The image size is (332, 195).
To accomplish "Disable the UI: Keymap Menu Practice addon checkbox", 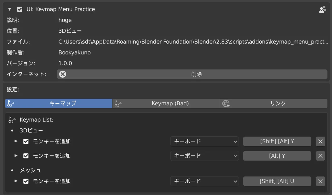I will pyautogui.click(x=20, y=9).
